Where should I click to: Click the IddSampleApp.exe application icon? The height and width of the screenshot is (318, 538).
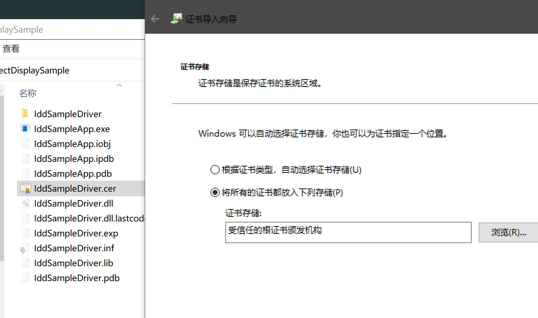tap(25, 129)
